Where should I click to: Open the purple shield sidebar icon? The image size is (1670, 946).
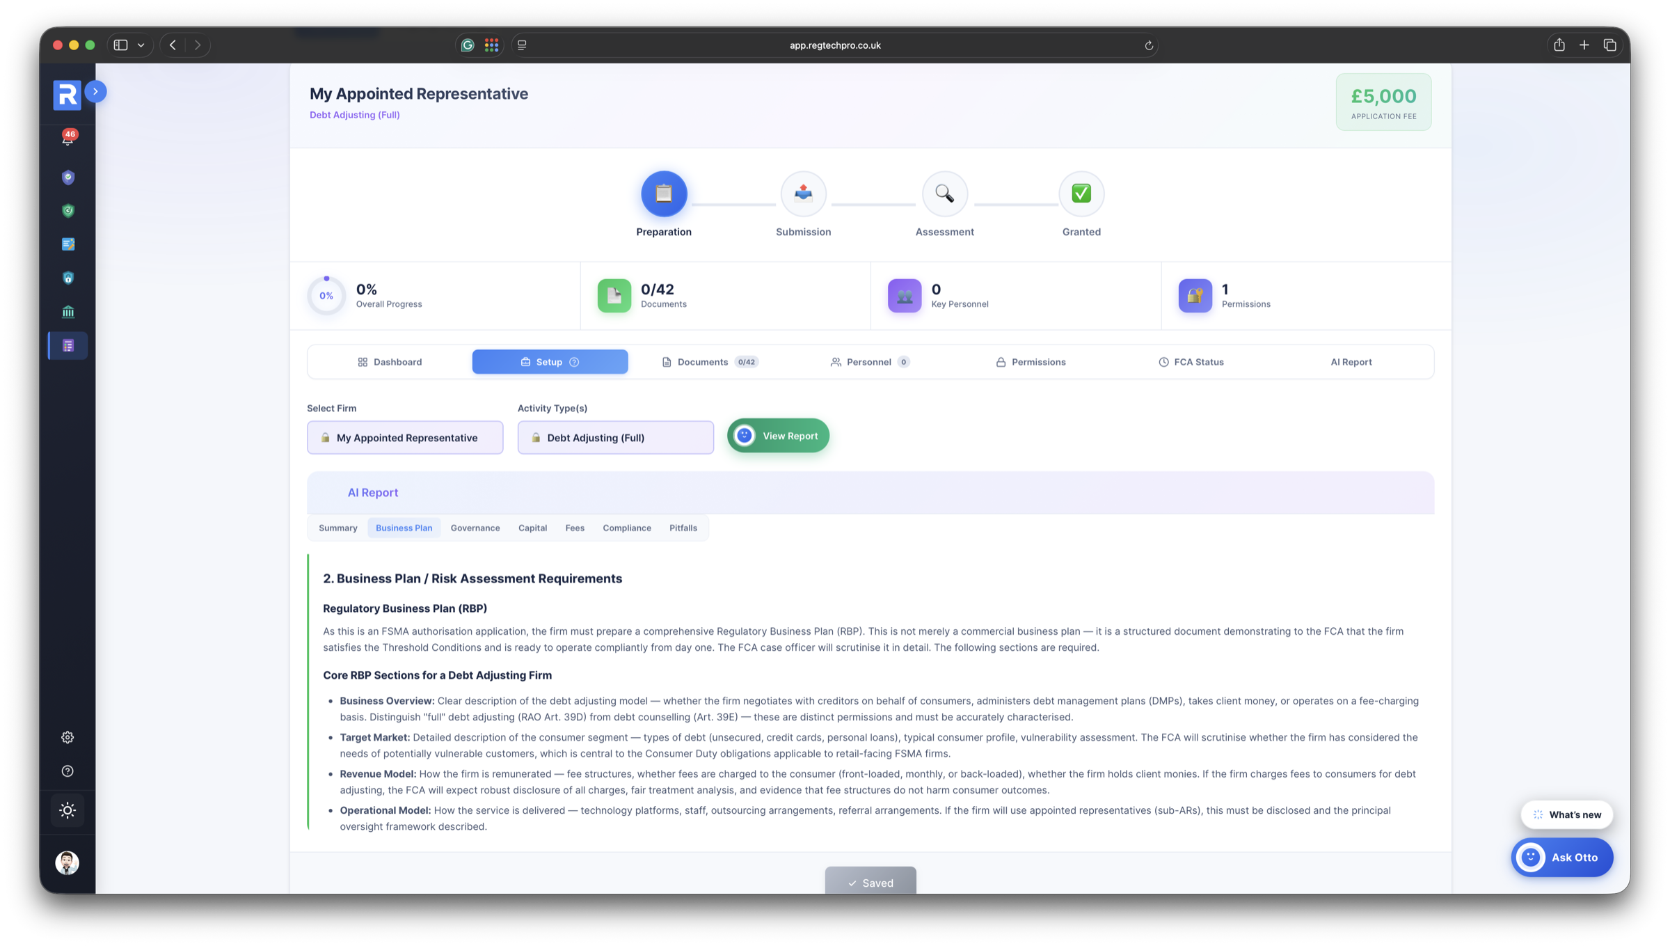68,178
